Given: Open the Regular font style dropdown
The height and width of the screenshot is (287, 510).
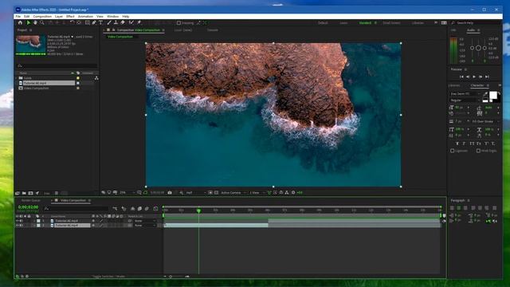Looking at the screenshot, I should point(465,100).
